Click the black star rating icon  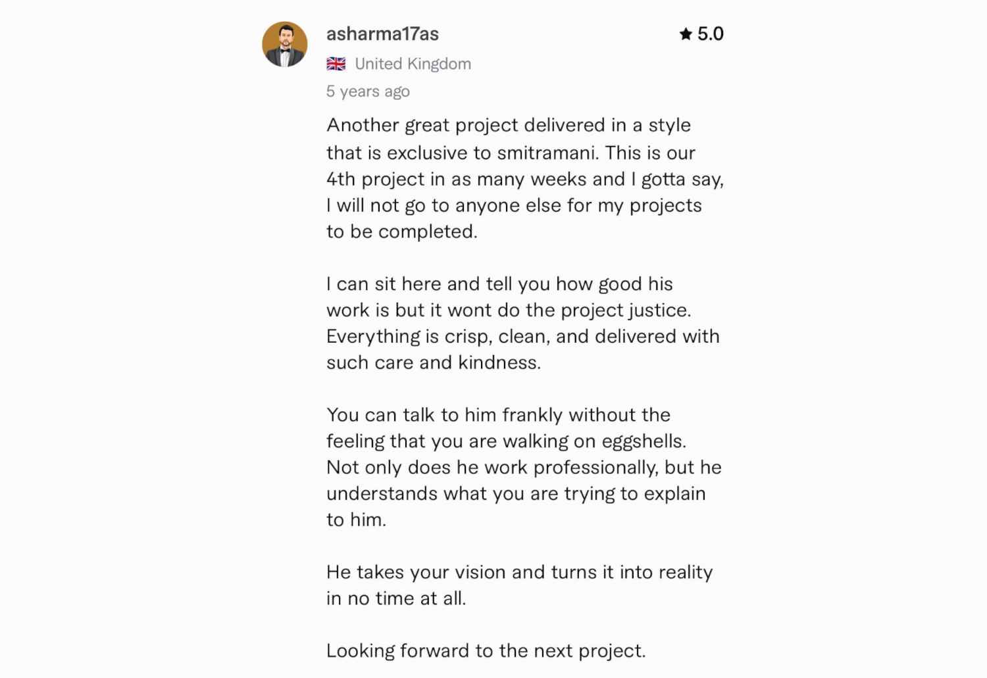tap(686, 34)
